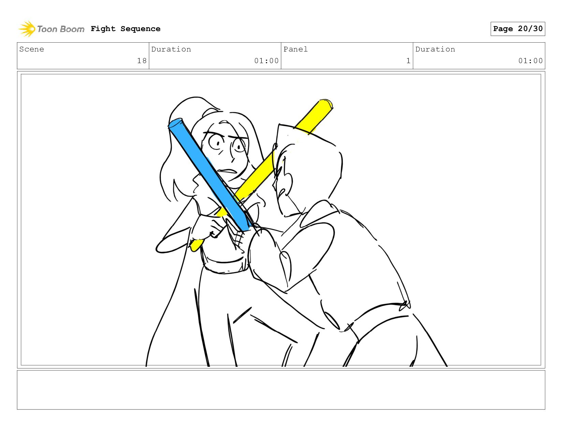Click the scene duration value '01:00'
Image resolution: width=563 pixels, height=435 pixels.
266,61
